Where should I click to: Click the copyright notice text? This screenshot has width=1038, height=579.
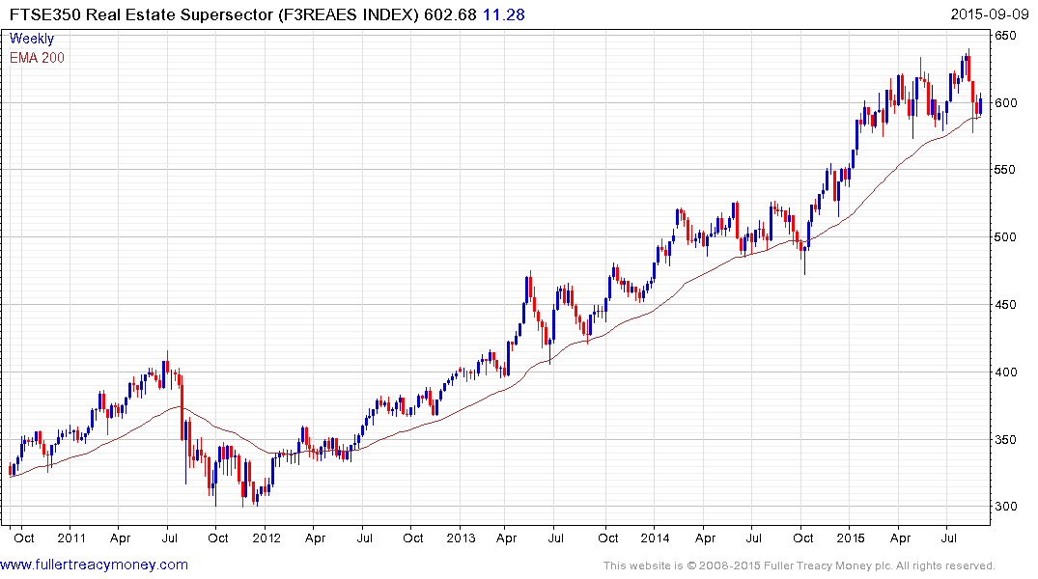point(800,565)
